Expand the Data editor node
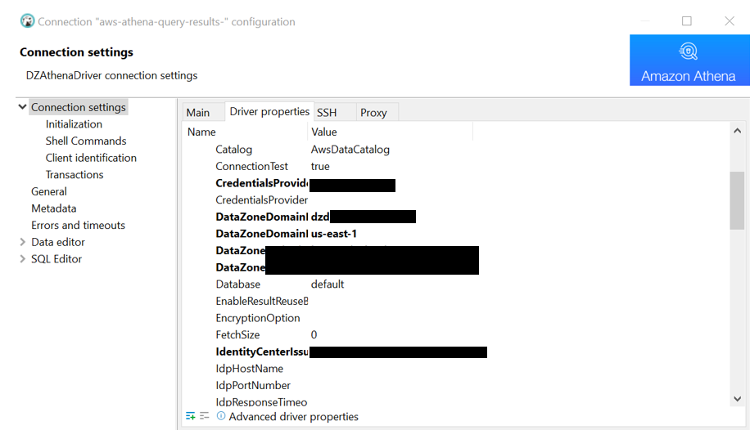The width and height of the screenshot is (750, 430). pos(22,242)
